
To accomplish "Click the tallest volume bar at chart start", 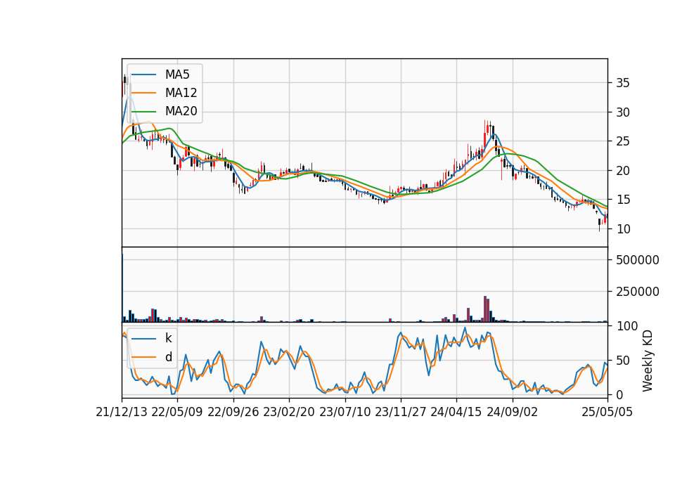I will 122,287.
